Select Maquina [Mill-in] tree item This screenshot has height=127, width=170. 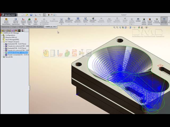tap(11, 37)
